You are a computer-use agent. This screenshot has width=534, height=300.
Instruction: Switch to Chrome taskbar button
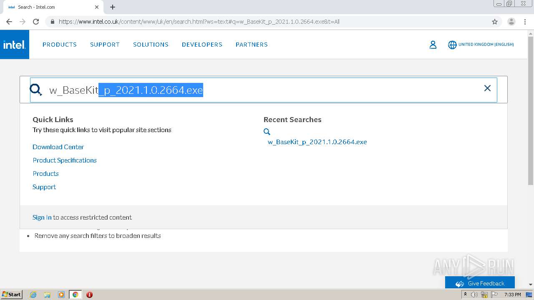coord(75,295)
